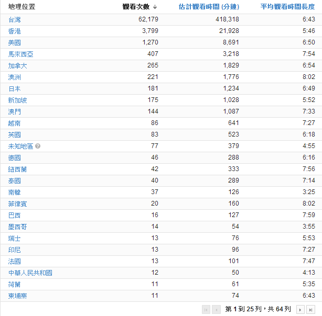
Task: Click the 101 minutes value for 法國
Action: tap(233, 261)
